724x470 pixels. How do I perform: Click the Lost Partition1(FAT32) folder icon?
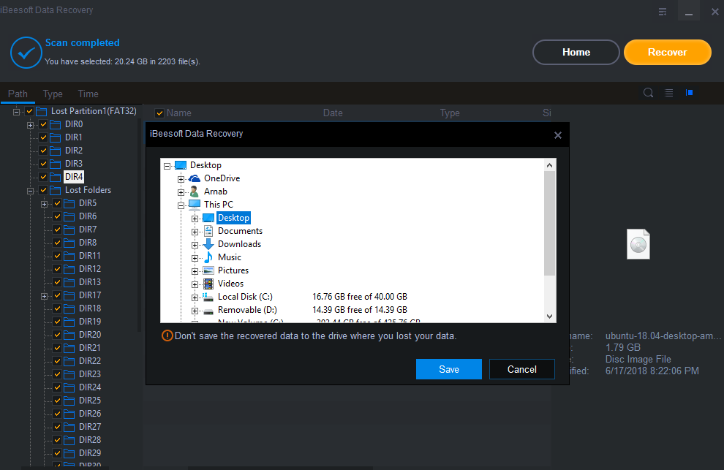coord(42,111)
